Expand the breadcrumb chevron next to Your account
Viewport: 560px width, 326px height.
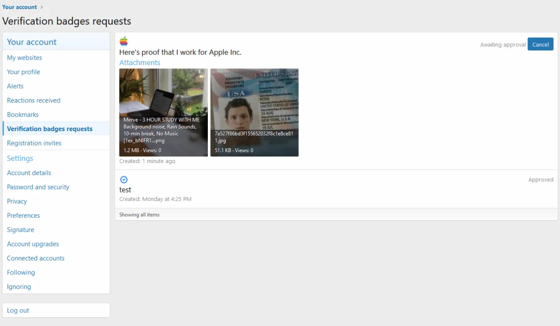click(41, 7)
